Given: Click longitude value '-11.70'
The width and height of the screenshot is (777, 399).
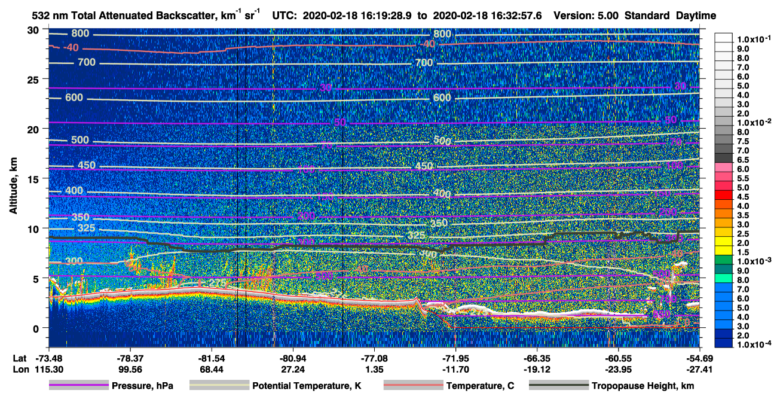Looking at the screenshot, I should pyautogui.click(x=455, y=369).
